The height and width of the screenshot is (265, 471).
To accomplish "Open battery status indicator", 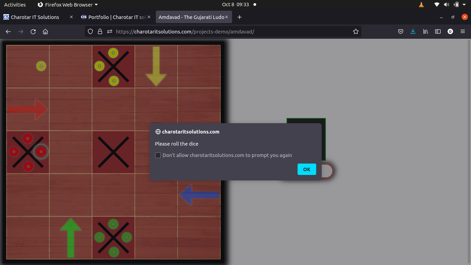I will pos(456,4).
